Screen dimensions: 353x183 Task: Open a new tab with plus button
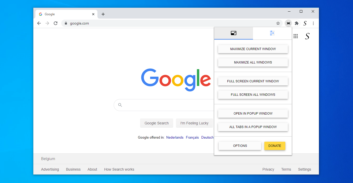103,14
